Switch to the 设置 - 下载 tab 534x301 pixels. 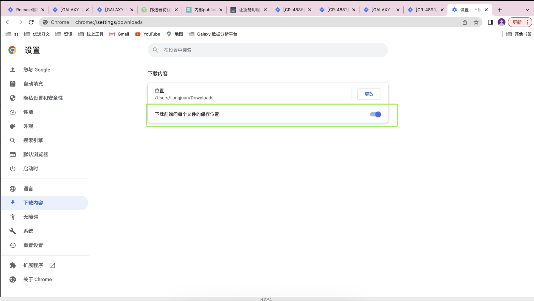(470, 10)
